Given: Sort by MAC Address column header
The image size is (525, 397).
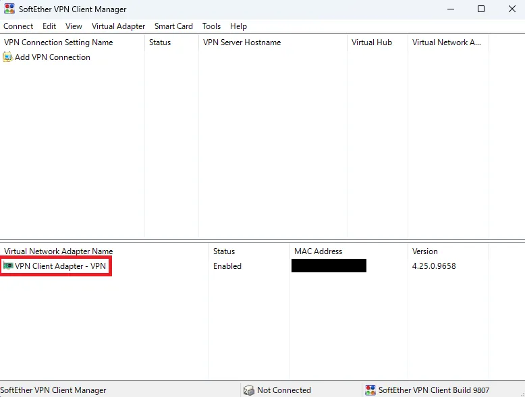Looking at the screenshot, I should click(x=349, y=251).
